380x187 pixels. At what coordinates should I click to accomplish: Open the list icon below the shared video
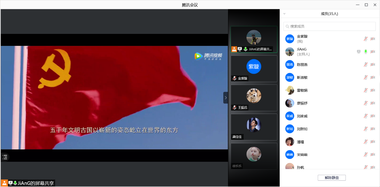point(5,157)
